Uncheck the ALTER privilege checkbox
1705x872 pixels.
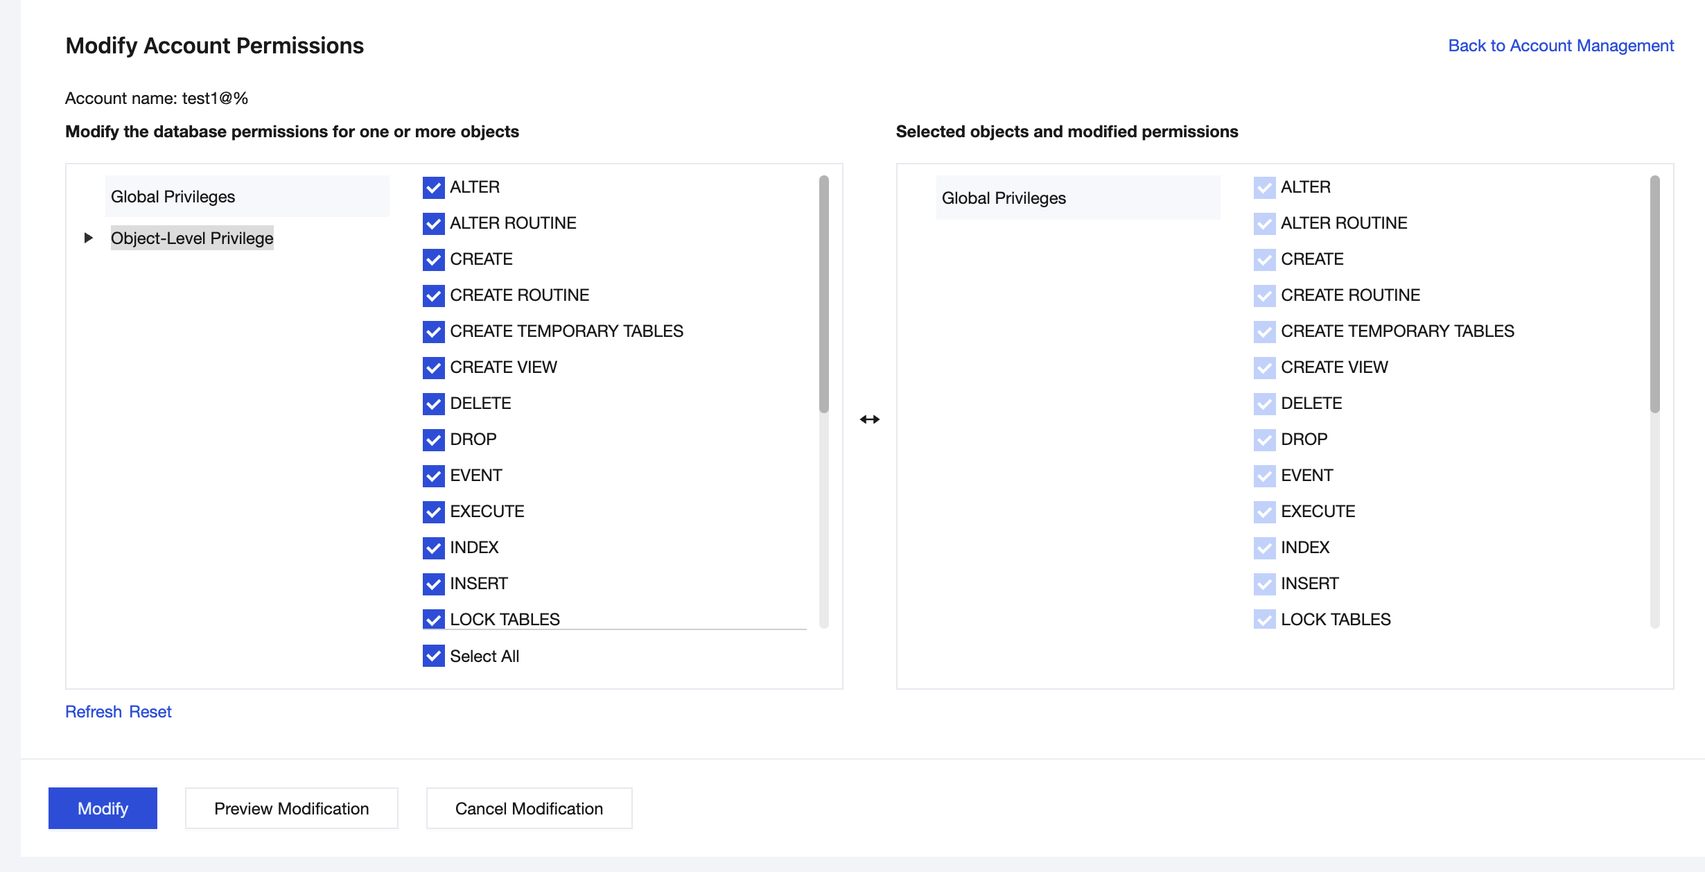tap(433, 187)
